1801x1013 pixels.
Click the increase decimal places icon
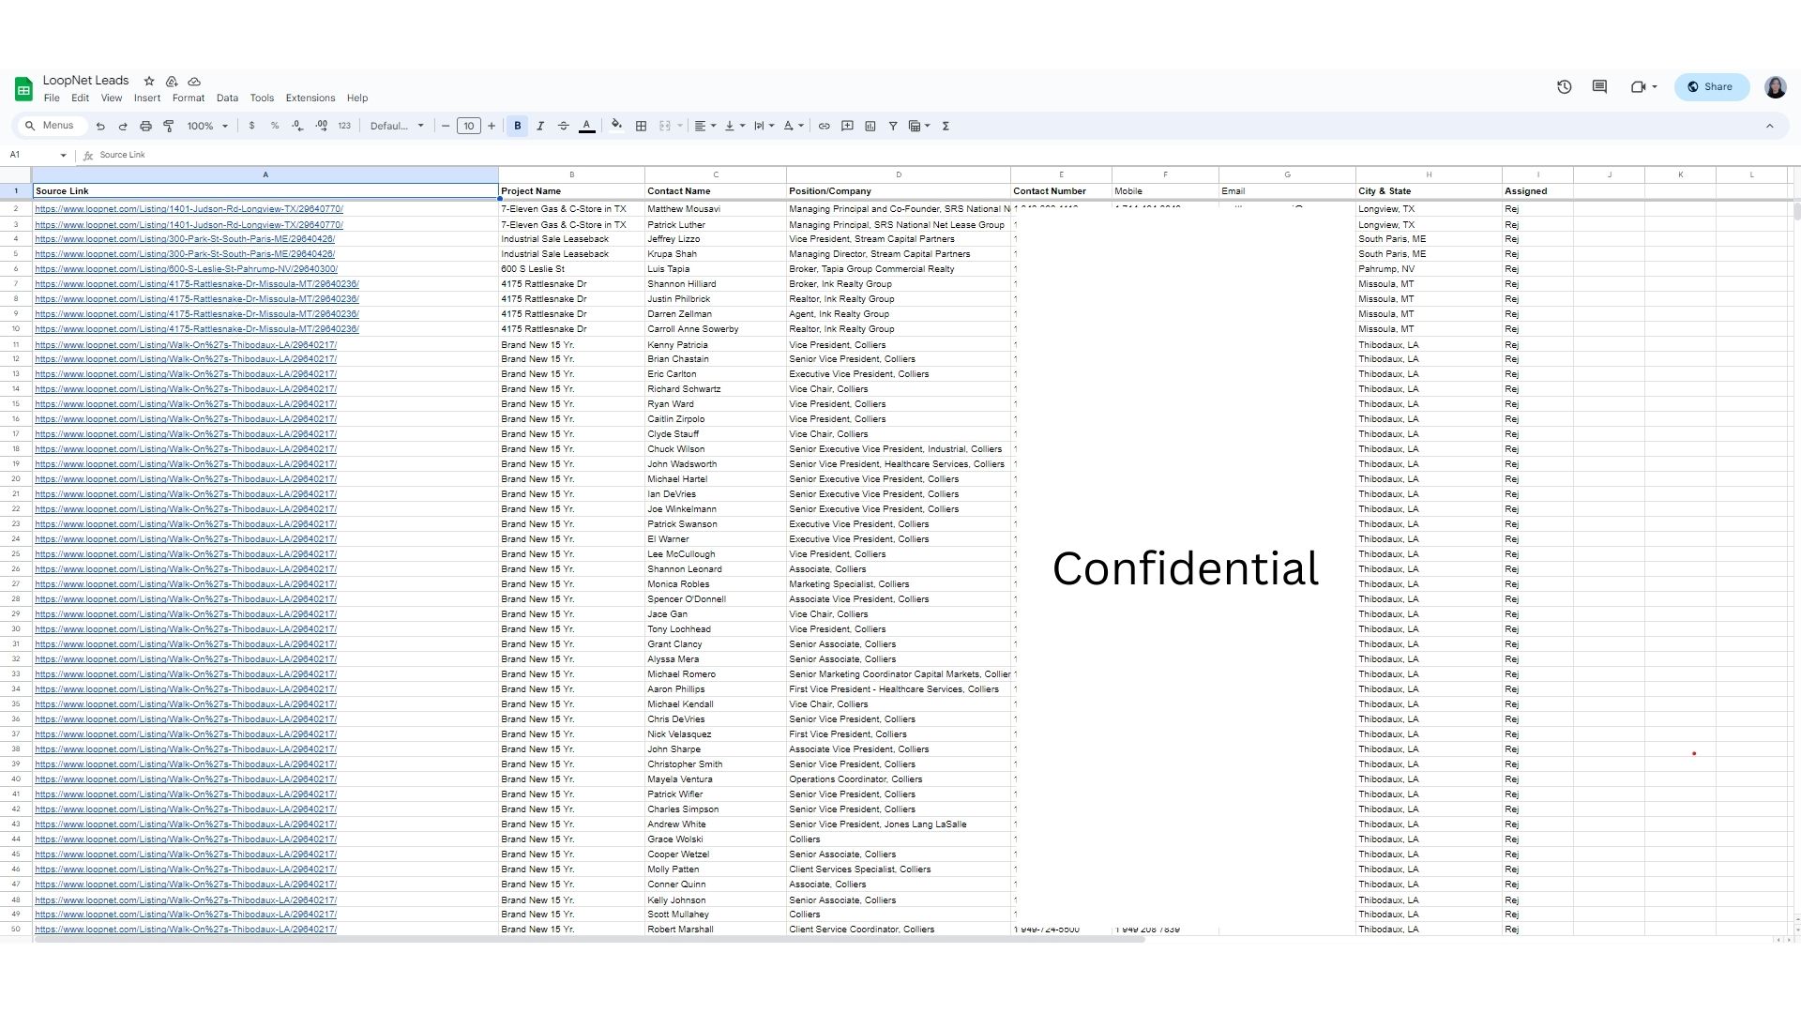click(321, 126)
